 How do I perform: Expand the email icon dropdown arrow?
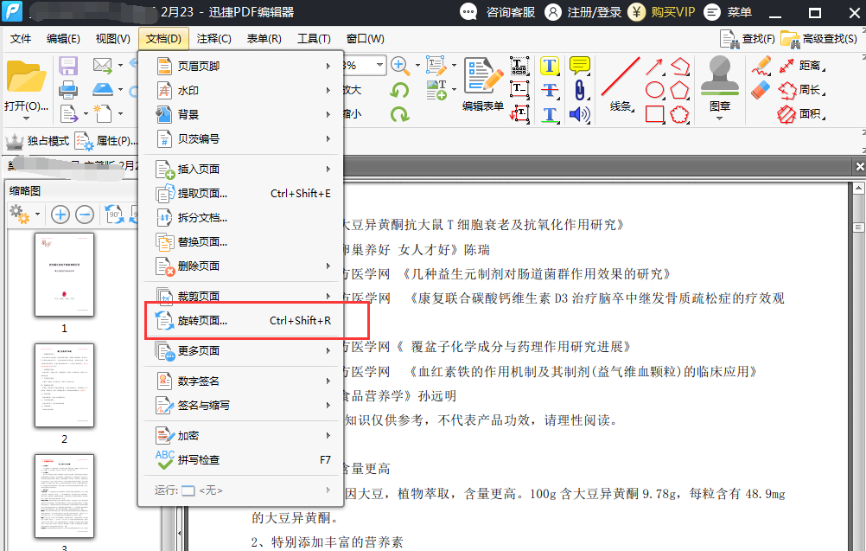120,65
